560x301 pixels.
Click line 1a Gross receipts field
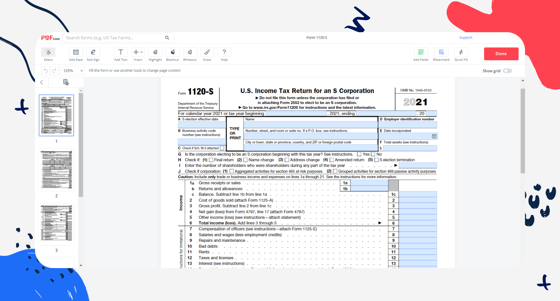point(369,183)
